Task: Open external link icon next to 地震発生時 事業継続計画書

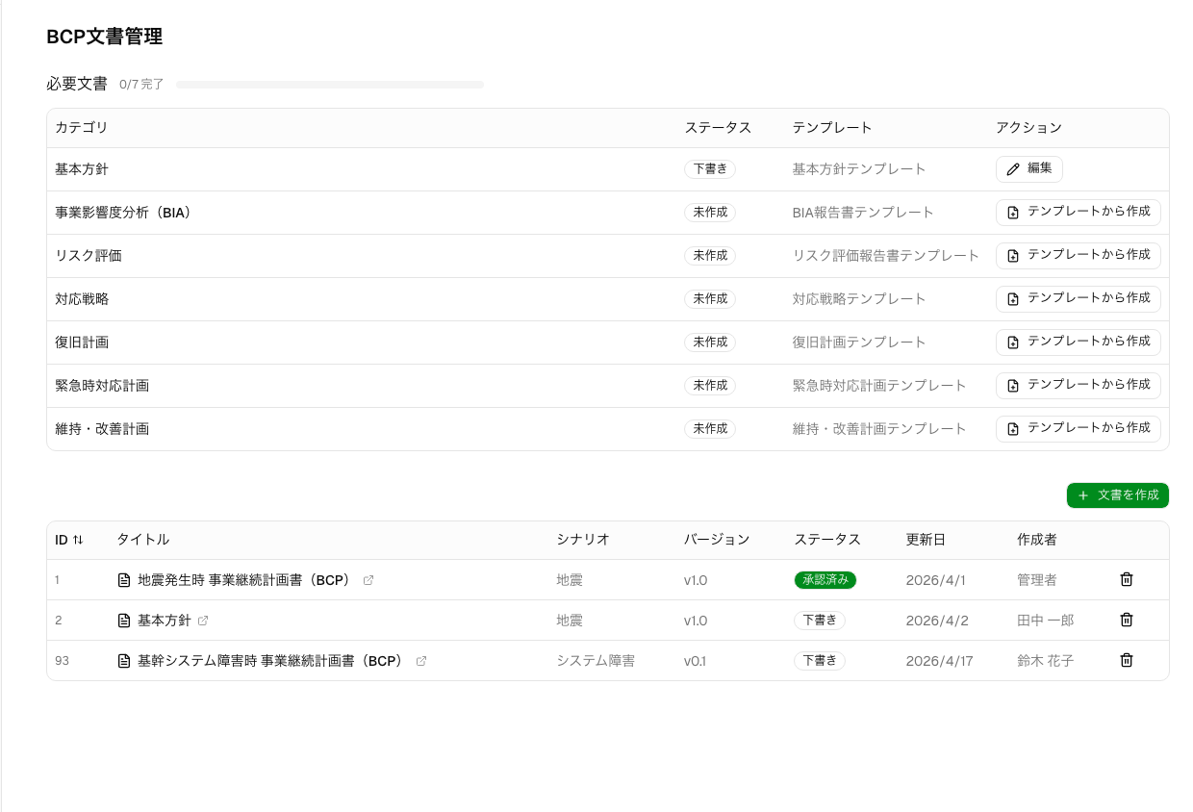Action: [x=368, y=580]
